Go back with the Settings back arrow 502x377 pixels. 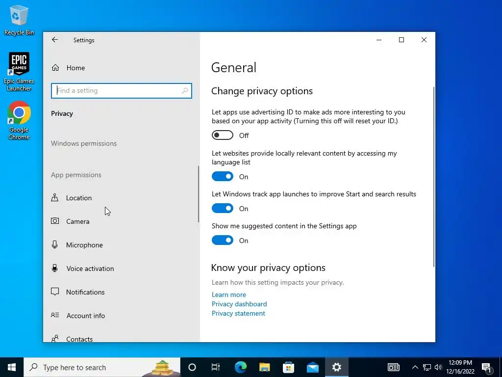click(55, 40)
